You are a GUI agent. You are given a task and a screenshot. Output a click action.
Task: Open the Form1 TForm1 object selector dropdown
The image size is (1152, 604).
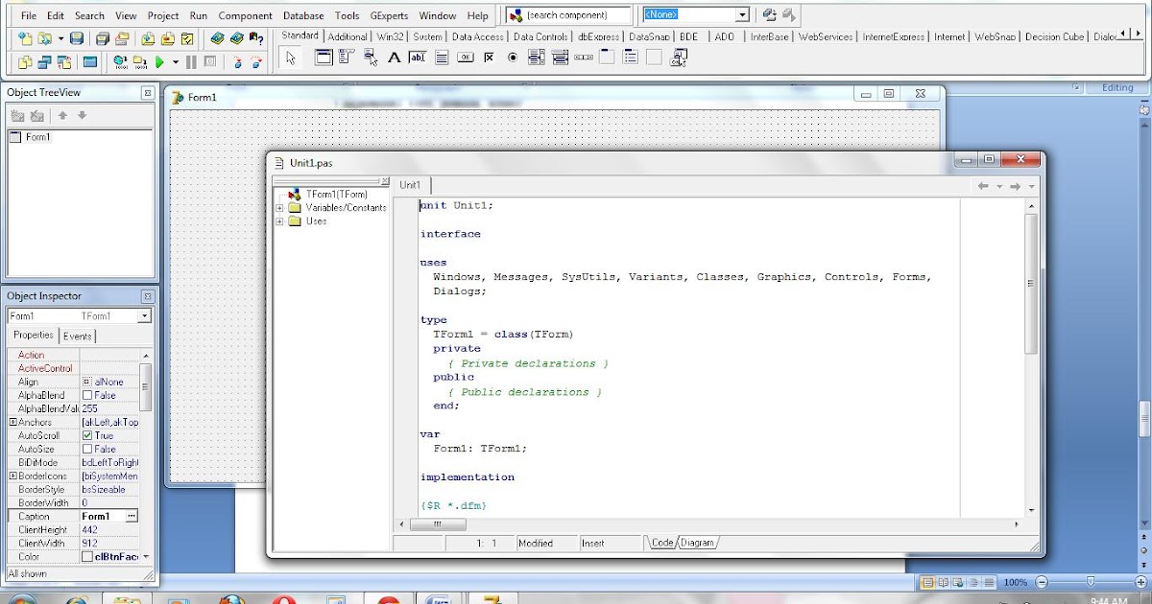click(144, 316)
